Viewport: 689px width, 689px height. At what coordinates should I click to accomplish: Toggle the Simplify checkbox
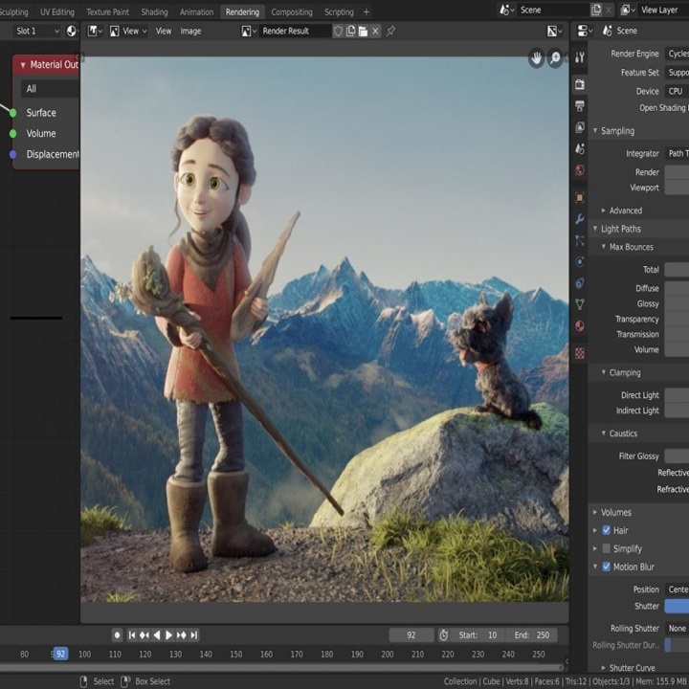(607, 548)
